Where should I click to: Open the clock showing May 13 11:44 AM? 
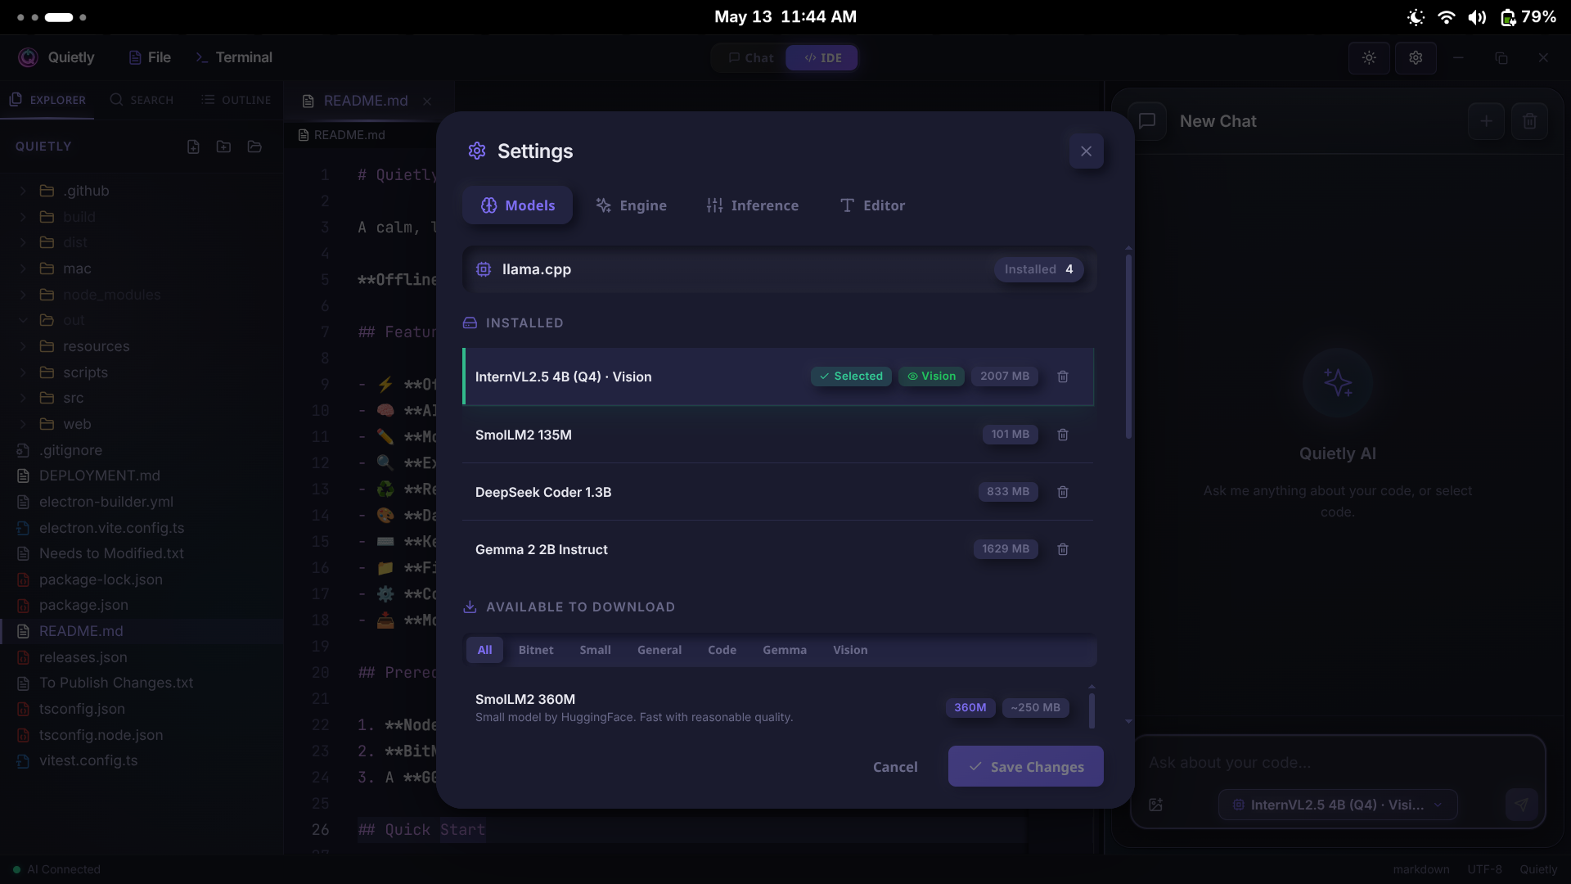pyautogui.click(x=785, y=16)
